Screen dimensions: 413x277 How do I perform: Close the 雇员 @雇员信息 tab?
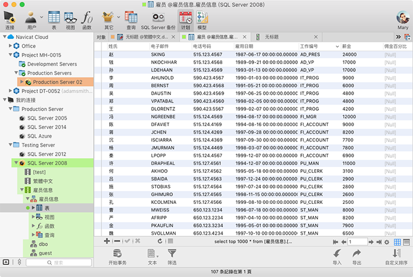pos(244,37)
